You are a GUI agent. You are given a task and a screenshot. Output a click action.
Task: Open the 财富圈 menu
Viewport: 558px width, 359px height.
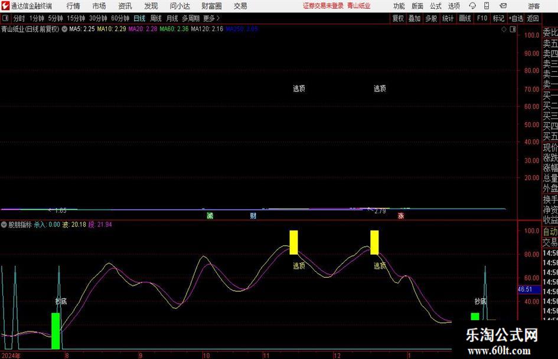[211, 6]
